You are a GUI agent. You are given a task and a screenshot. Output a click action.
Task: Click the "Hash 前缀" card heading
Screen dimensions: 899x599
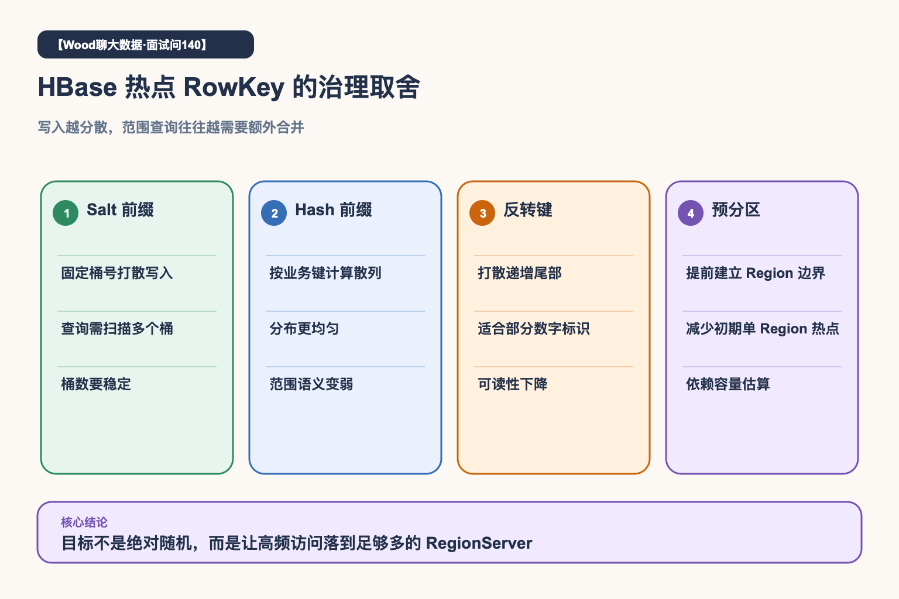point(334,210)
